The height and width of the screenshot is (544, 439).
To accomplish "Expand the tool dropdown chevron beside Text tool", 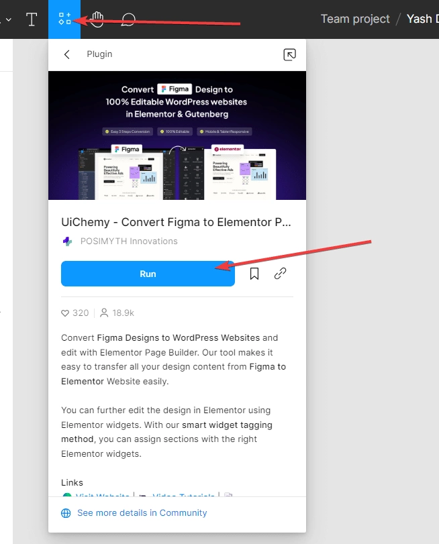I will pyautogui.click(x=9, y=19).
